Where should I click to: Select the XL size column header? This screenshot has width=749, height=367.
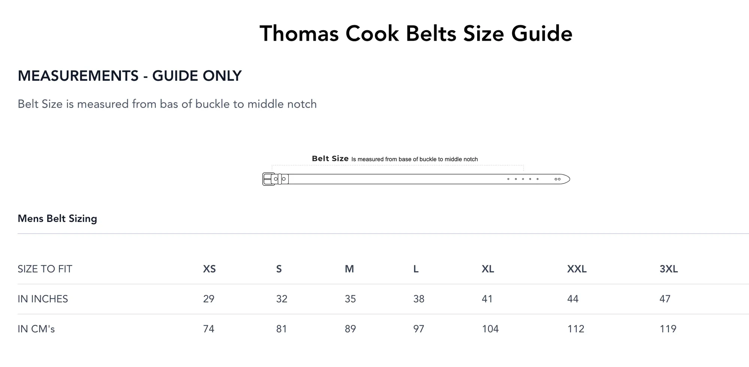tap(488, 269)
